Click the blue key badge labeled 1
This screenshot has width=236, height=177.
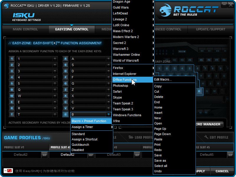pos(12,59)
